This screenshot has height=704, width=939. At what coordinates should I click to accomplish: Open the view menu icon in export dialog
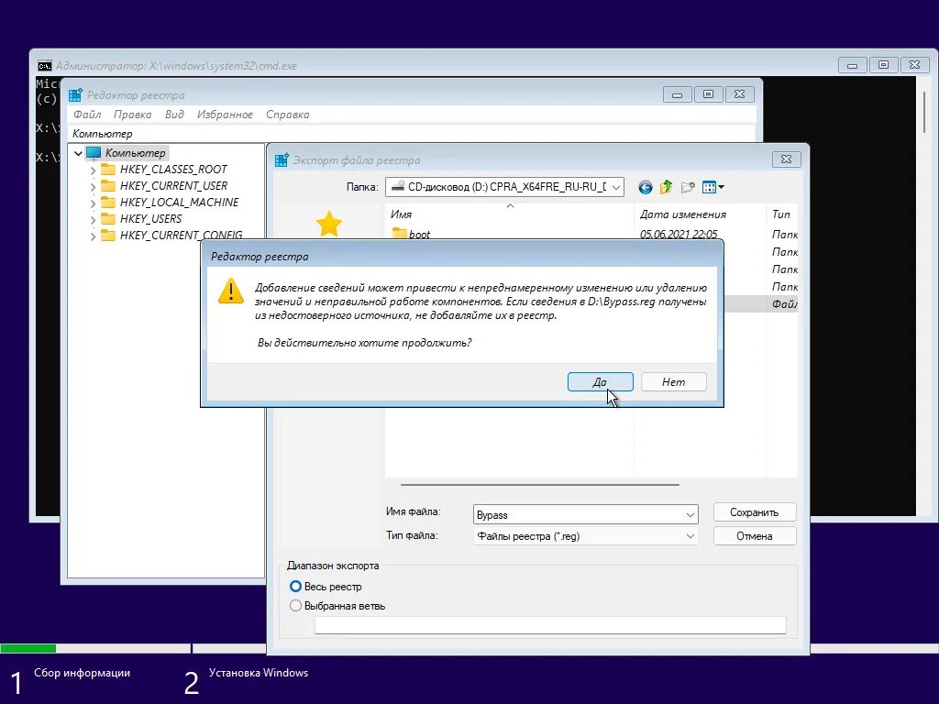coord(713,187)
